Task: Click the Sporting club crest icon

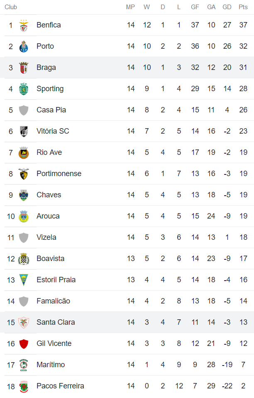Action: (24, 89)
